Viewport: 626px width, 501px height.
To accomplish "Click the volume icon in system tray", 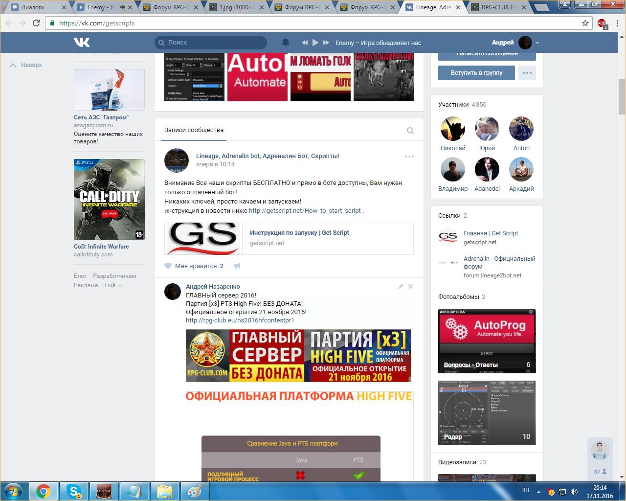I will pyautogui.click(x=574, y=492).
